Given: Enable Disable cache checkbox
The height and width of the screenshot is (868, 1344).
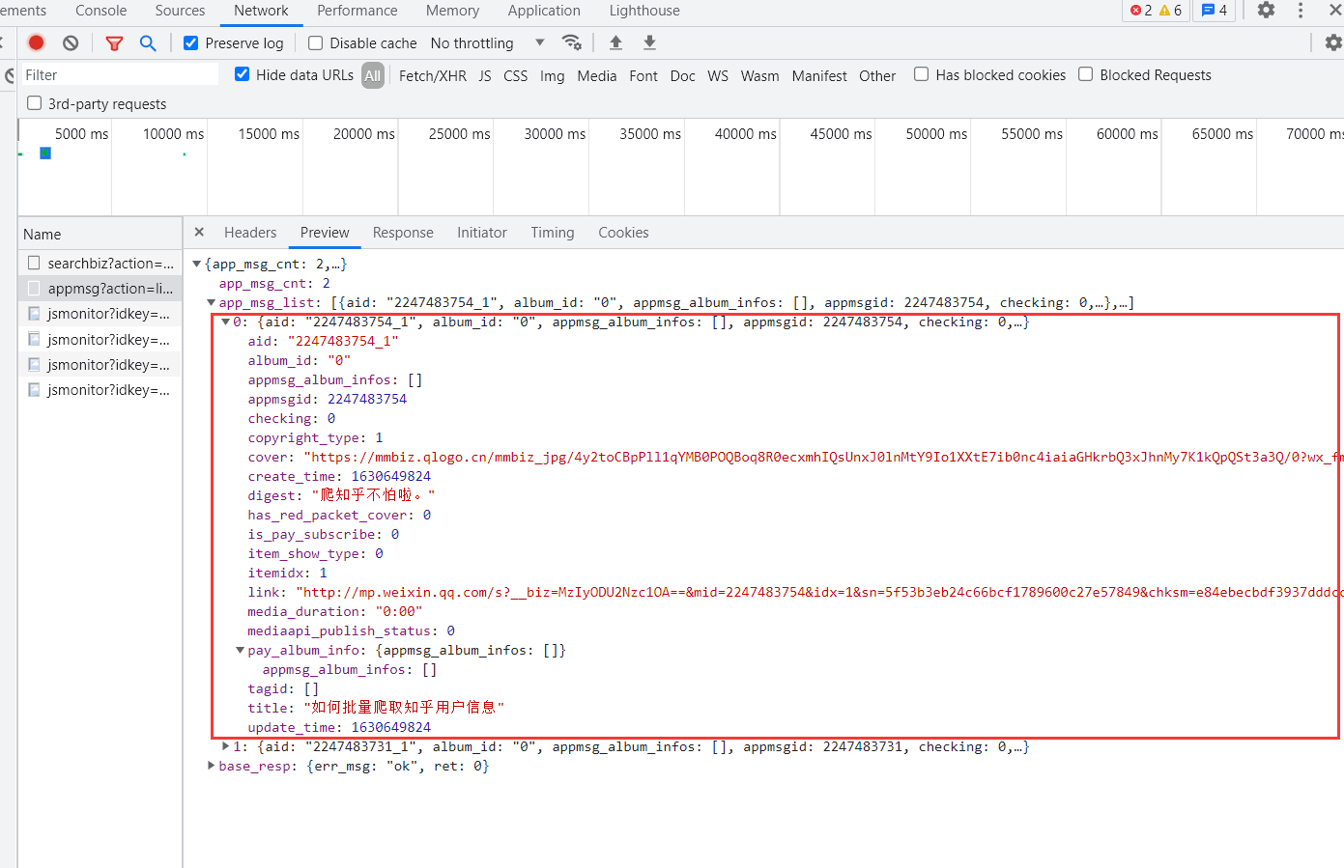Looking at the screenshot, I should [315, 42].
